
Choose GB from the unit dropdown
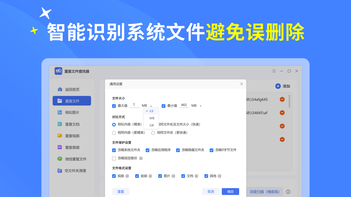coord(151,125)
